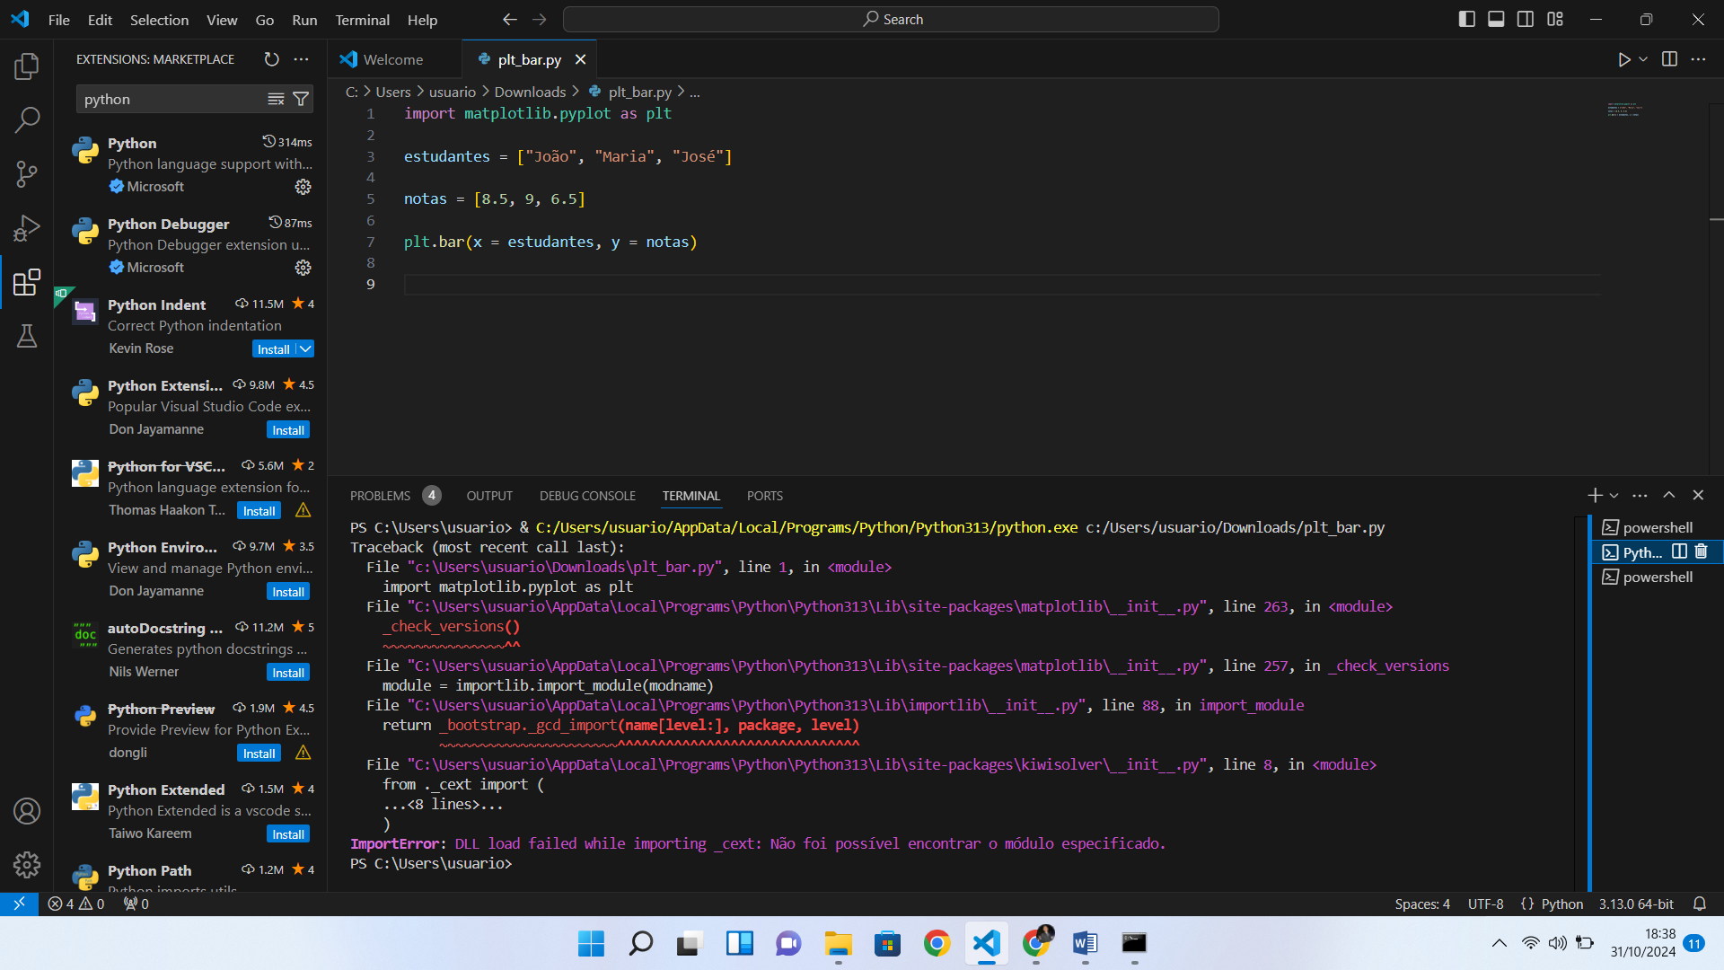Switch to the PROBLEMS panel tab
1724x970 pixels.
(x=380, y=496)
